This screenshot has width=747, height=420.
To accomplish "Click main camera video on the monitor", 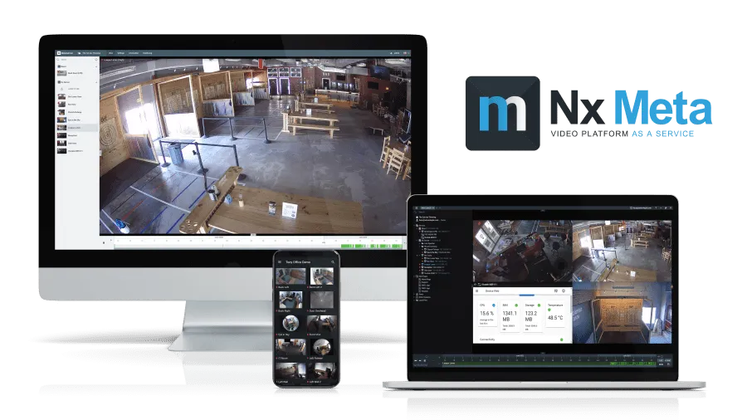I will click(255, 147).
